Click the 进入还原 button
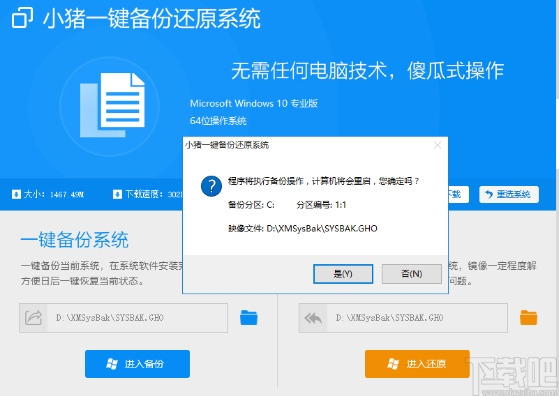559x396 pixels. pos(417,364)
